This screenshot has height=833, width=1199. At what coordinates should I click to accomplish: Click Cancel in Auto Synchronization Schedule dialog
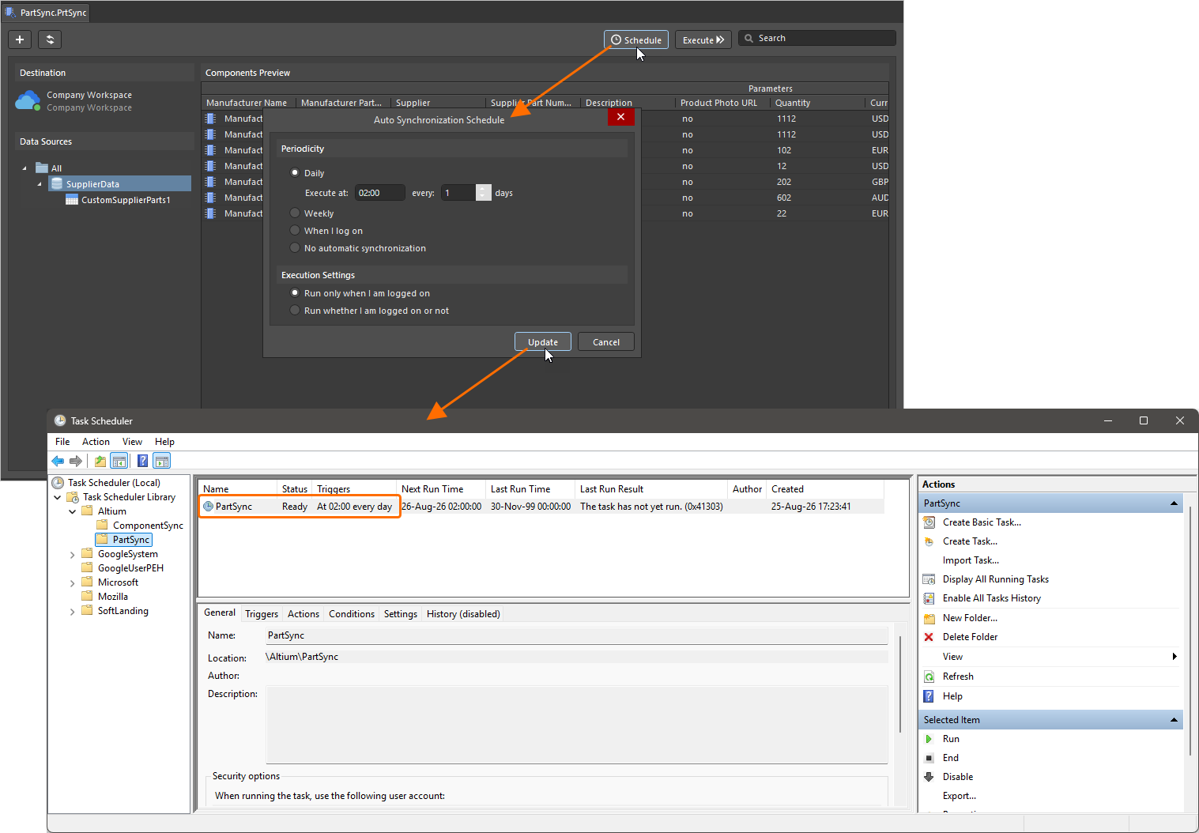[606, 342]
